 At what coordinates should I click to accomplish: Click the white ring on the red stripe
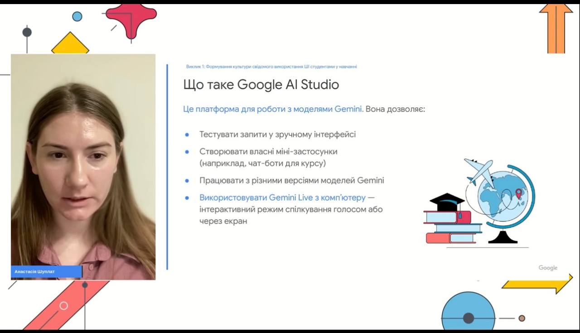(x=64, y=306)
